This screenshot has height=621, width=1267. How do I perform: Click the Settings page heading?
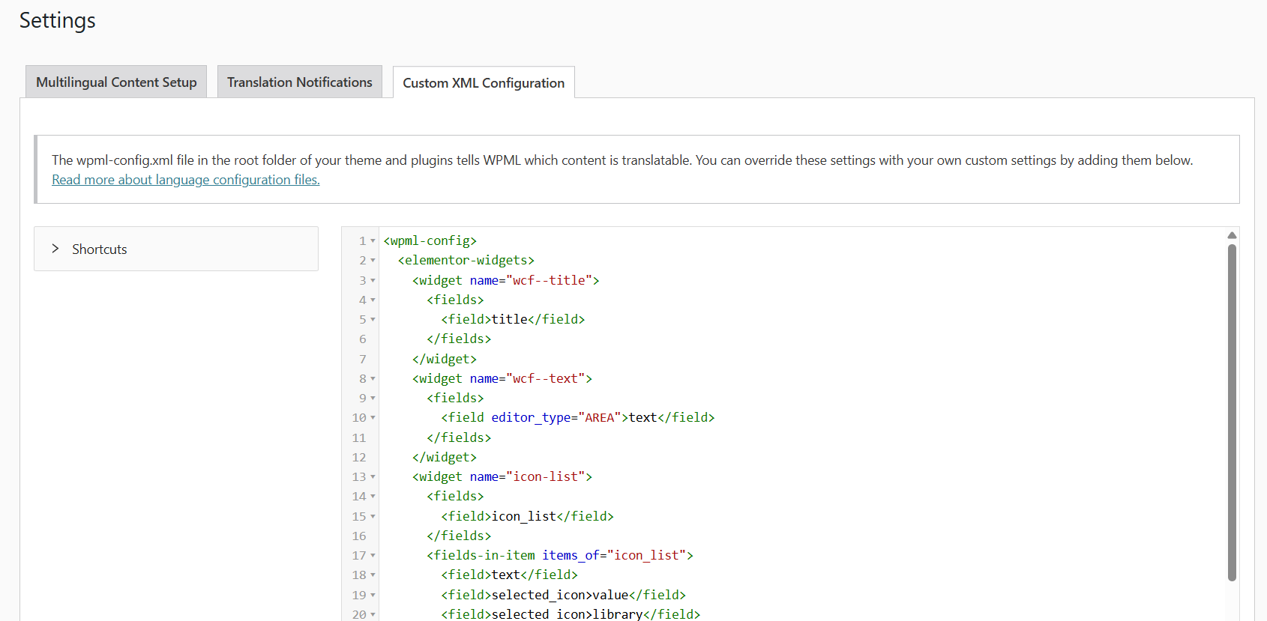[x=58, y=21]
